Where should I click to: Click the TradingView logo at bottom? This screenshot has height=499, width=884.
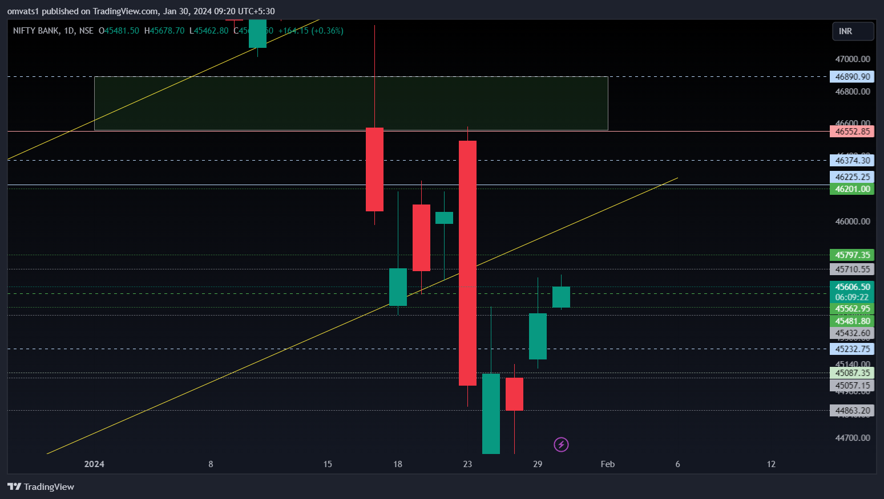[41, 486]
